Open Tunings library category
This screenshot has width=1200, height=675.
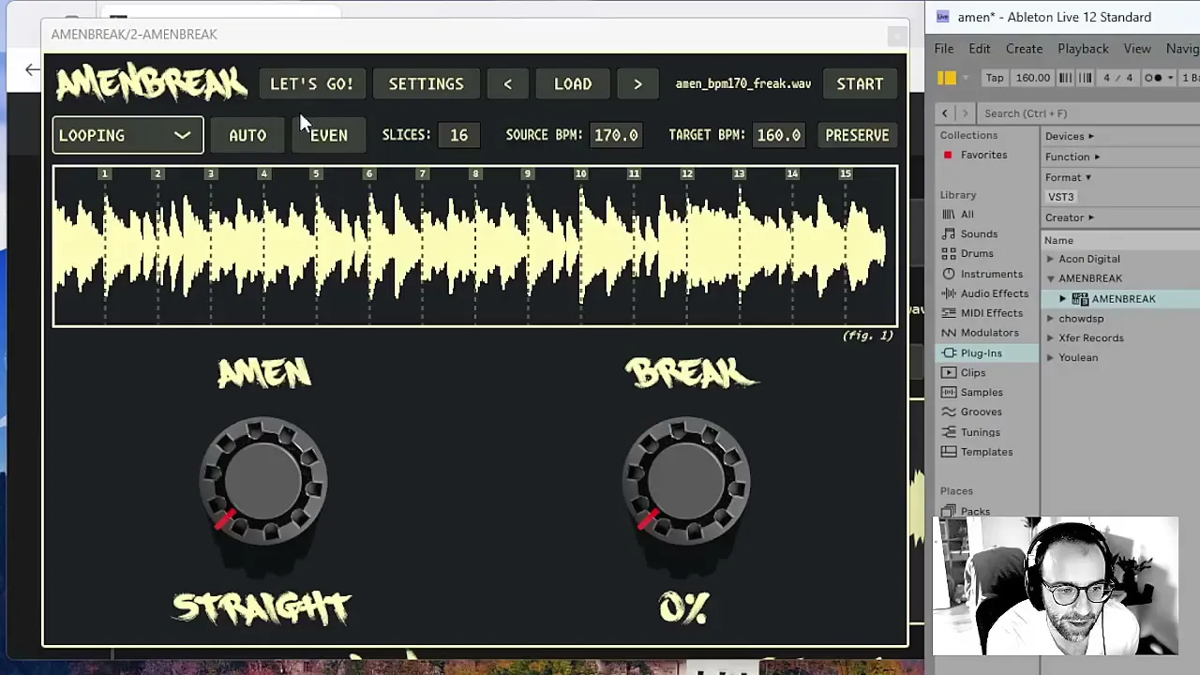click(980, 432)
